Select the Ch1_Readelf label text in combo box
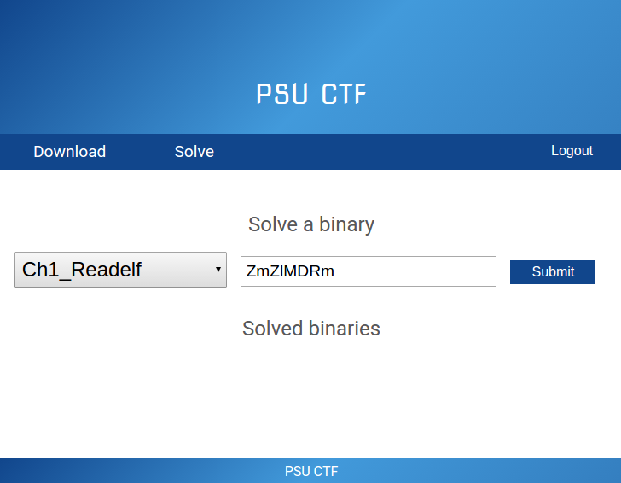Viewport: 621px width, 483px height. [x=82, y=270]
